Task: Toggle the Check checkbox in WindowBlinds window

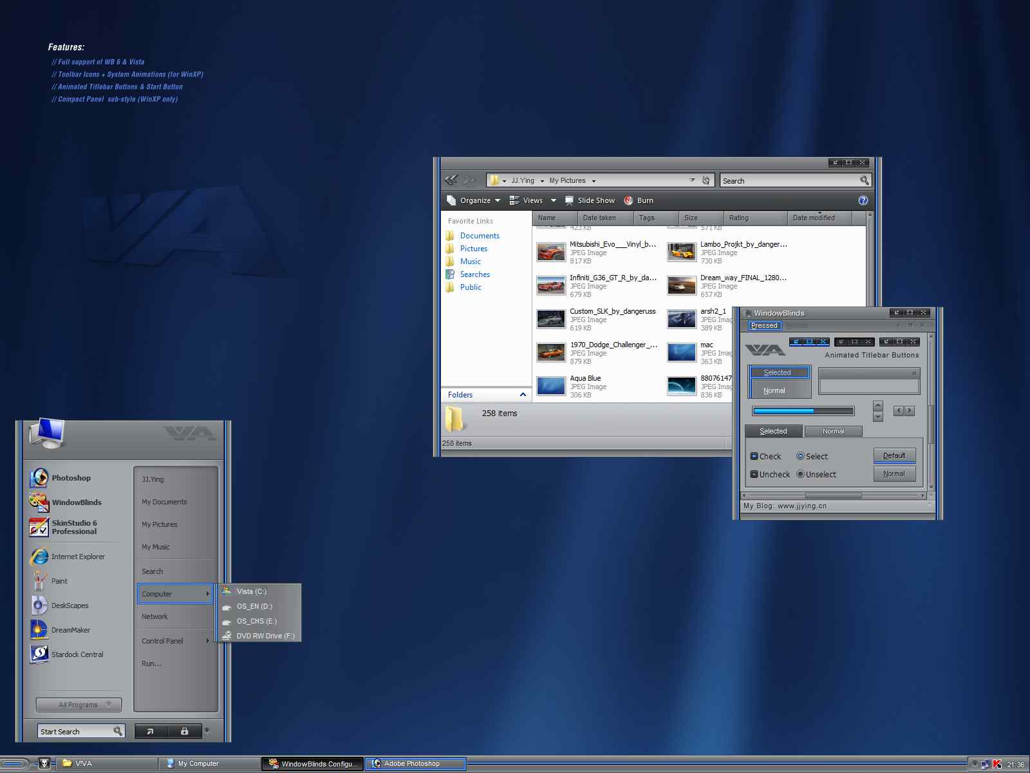Action: [x=754, y=456]
